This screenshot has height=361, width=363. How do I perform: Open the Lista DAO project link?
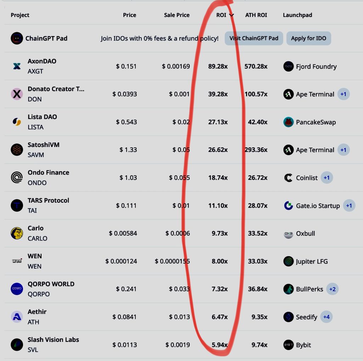click(42, 117)
